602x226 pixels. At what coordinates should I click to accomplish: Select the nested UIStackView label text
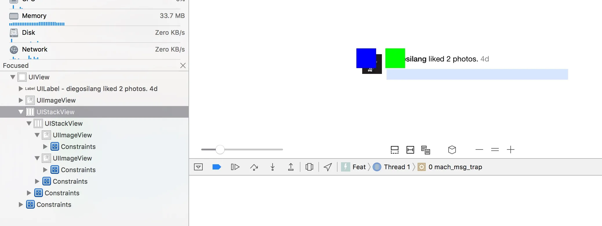click(x=64, y=123)
